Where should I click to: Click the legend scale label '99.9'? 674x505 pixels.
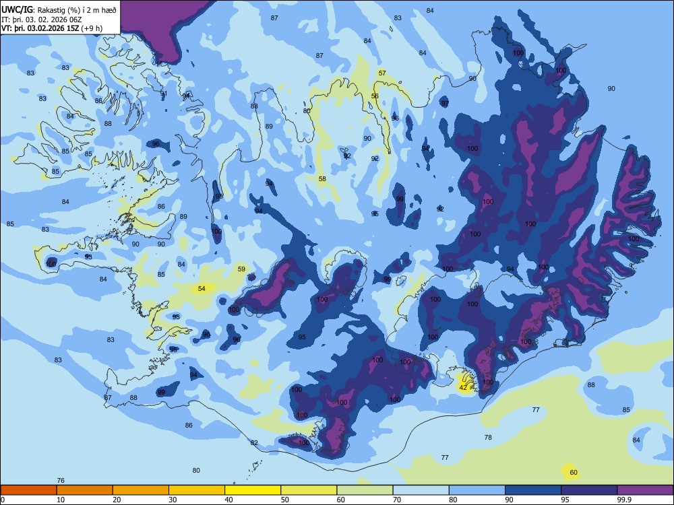pos(623,500)
